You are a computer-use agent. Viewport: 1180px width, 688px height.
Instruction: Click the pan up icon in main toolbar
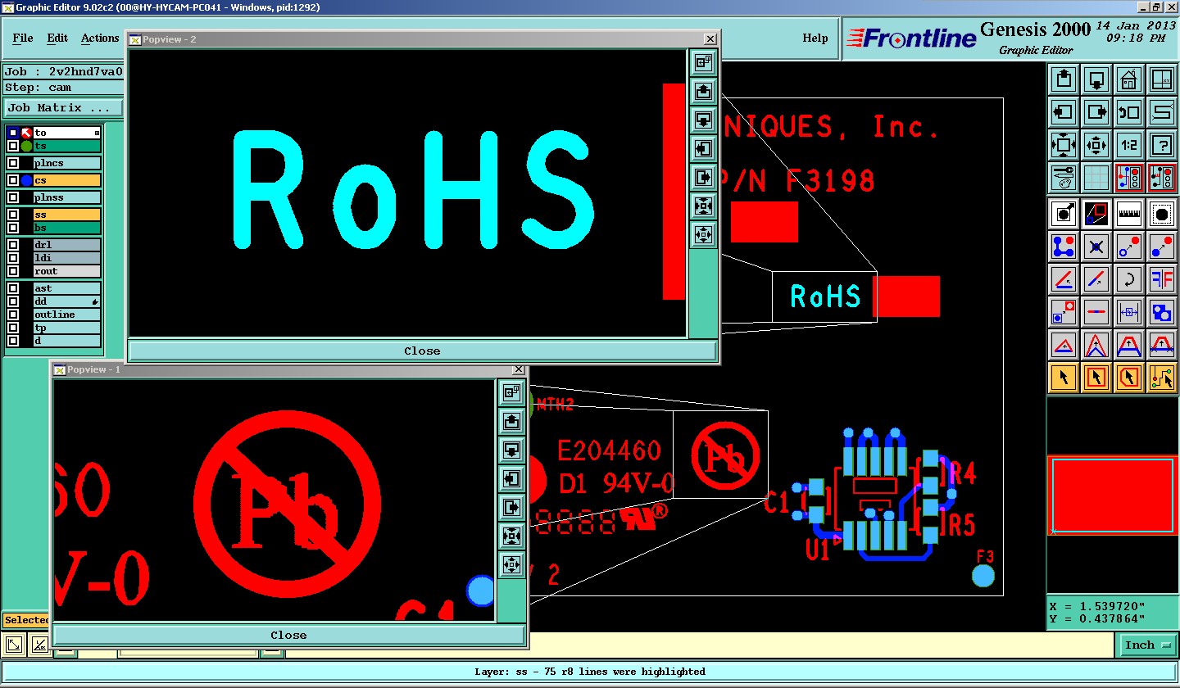(x=1064, y=79)
